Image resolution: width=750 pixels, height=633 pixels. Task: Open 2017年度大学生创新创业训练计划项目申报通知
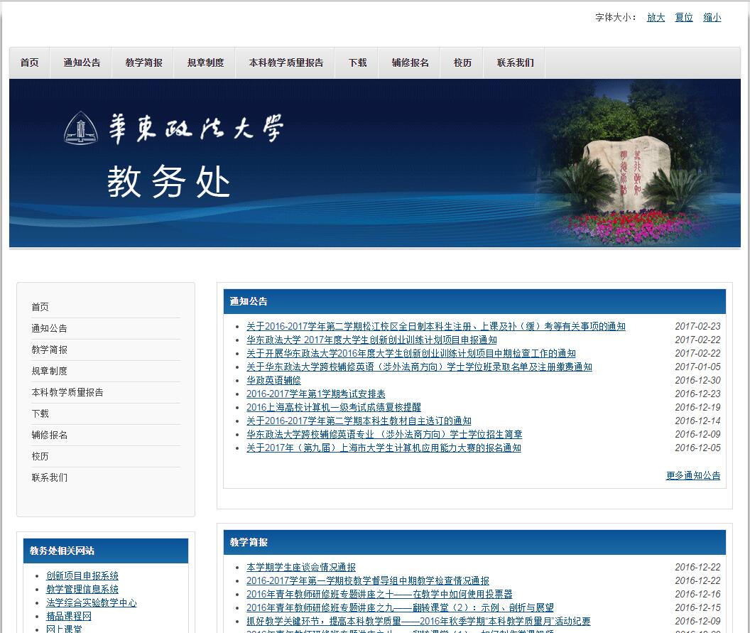(x=371, y=340)
